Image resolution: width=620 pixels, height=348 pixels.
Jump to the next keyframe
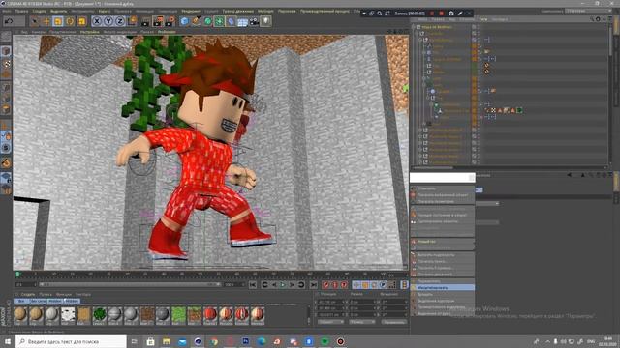(301, 284)
